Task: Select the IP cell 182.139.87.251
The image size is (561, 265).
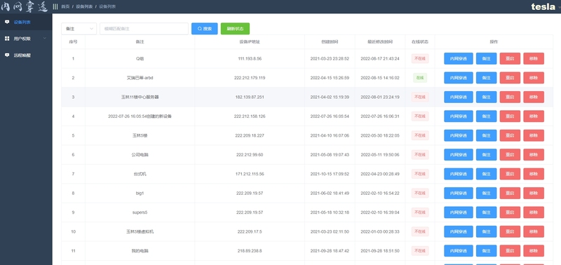Action: point(250,97)
